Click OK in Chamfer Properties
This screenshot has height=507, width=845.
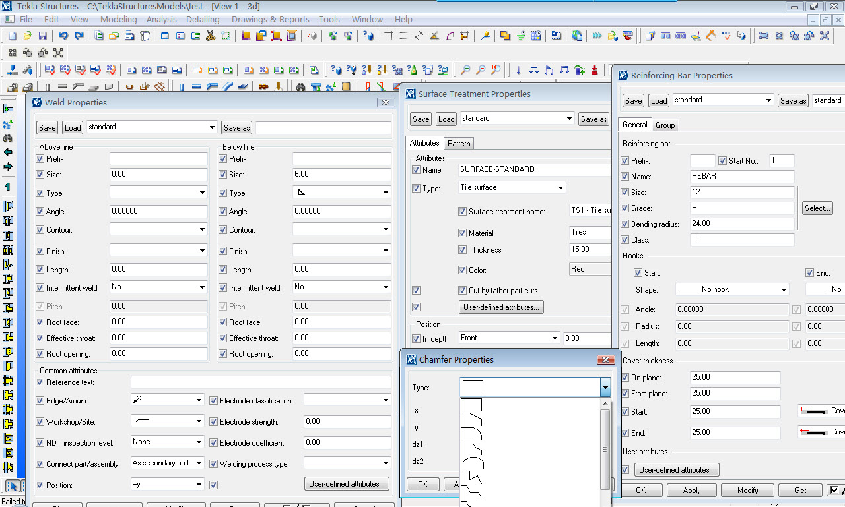pyautogui.click(x=423, y=485)
